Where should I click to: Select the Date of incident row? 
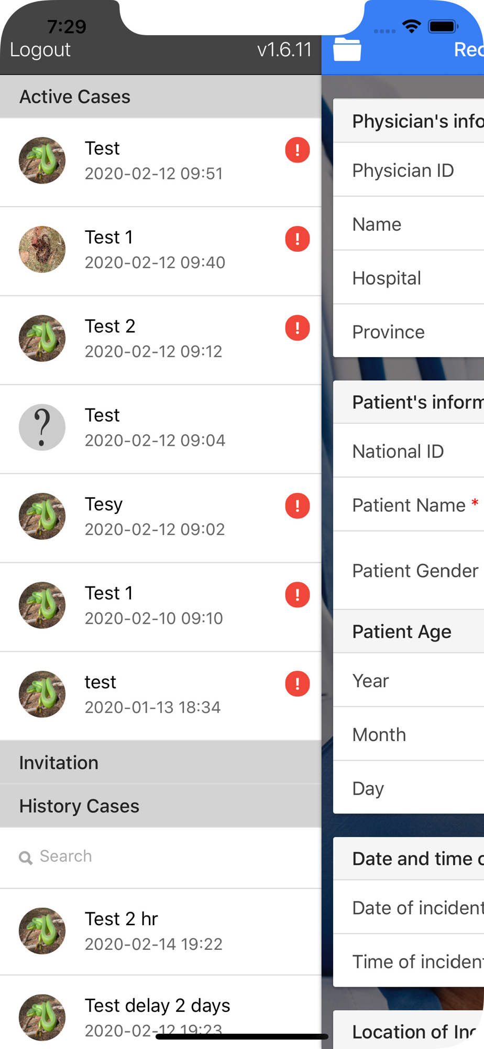(x=409, y=908)
